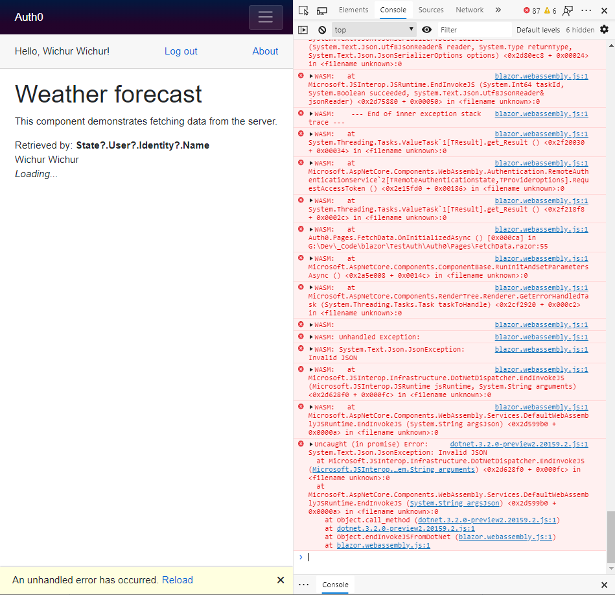Screen dimensions: 615x595
Task: Switch to the Sources tab
Action: tap(431, 10)
